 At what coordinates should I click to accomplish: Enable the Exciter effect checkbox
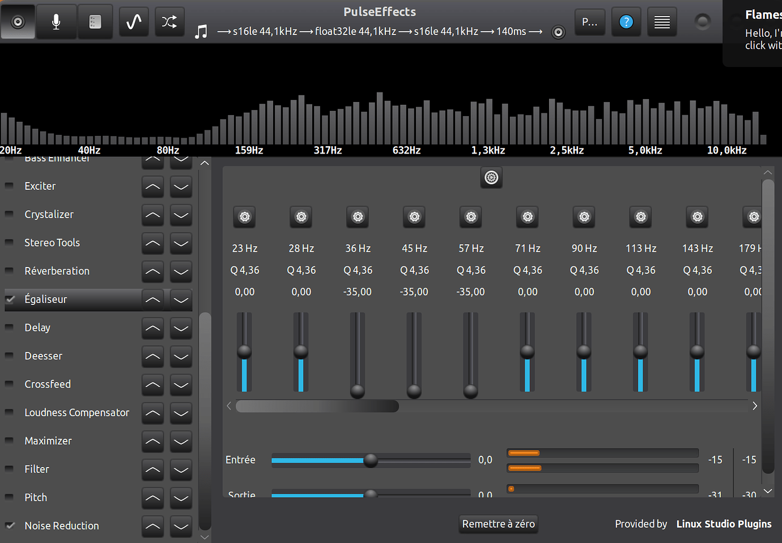pos(9,186)
